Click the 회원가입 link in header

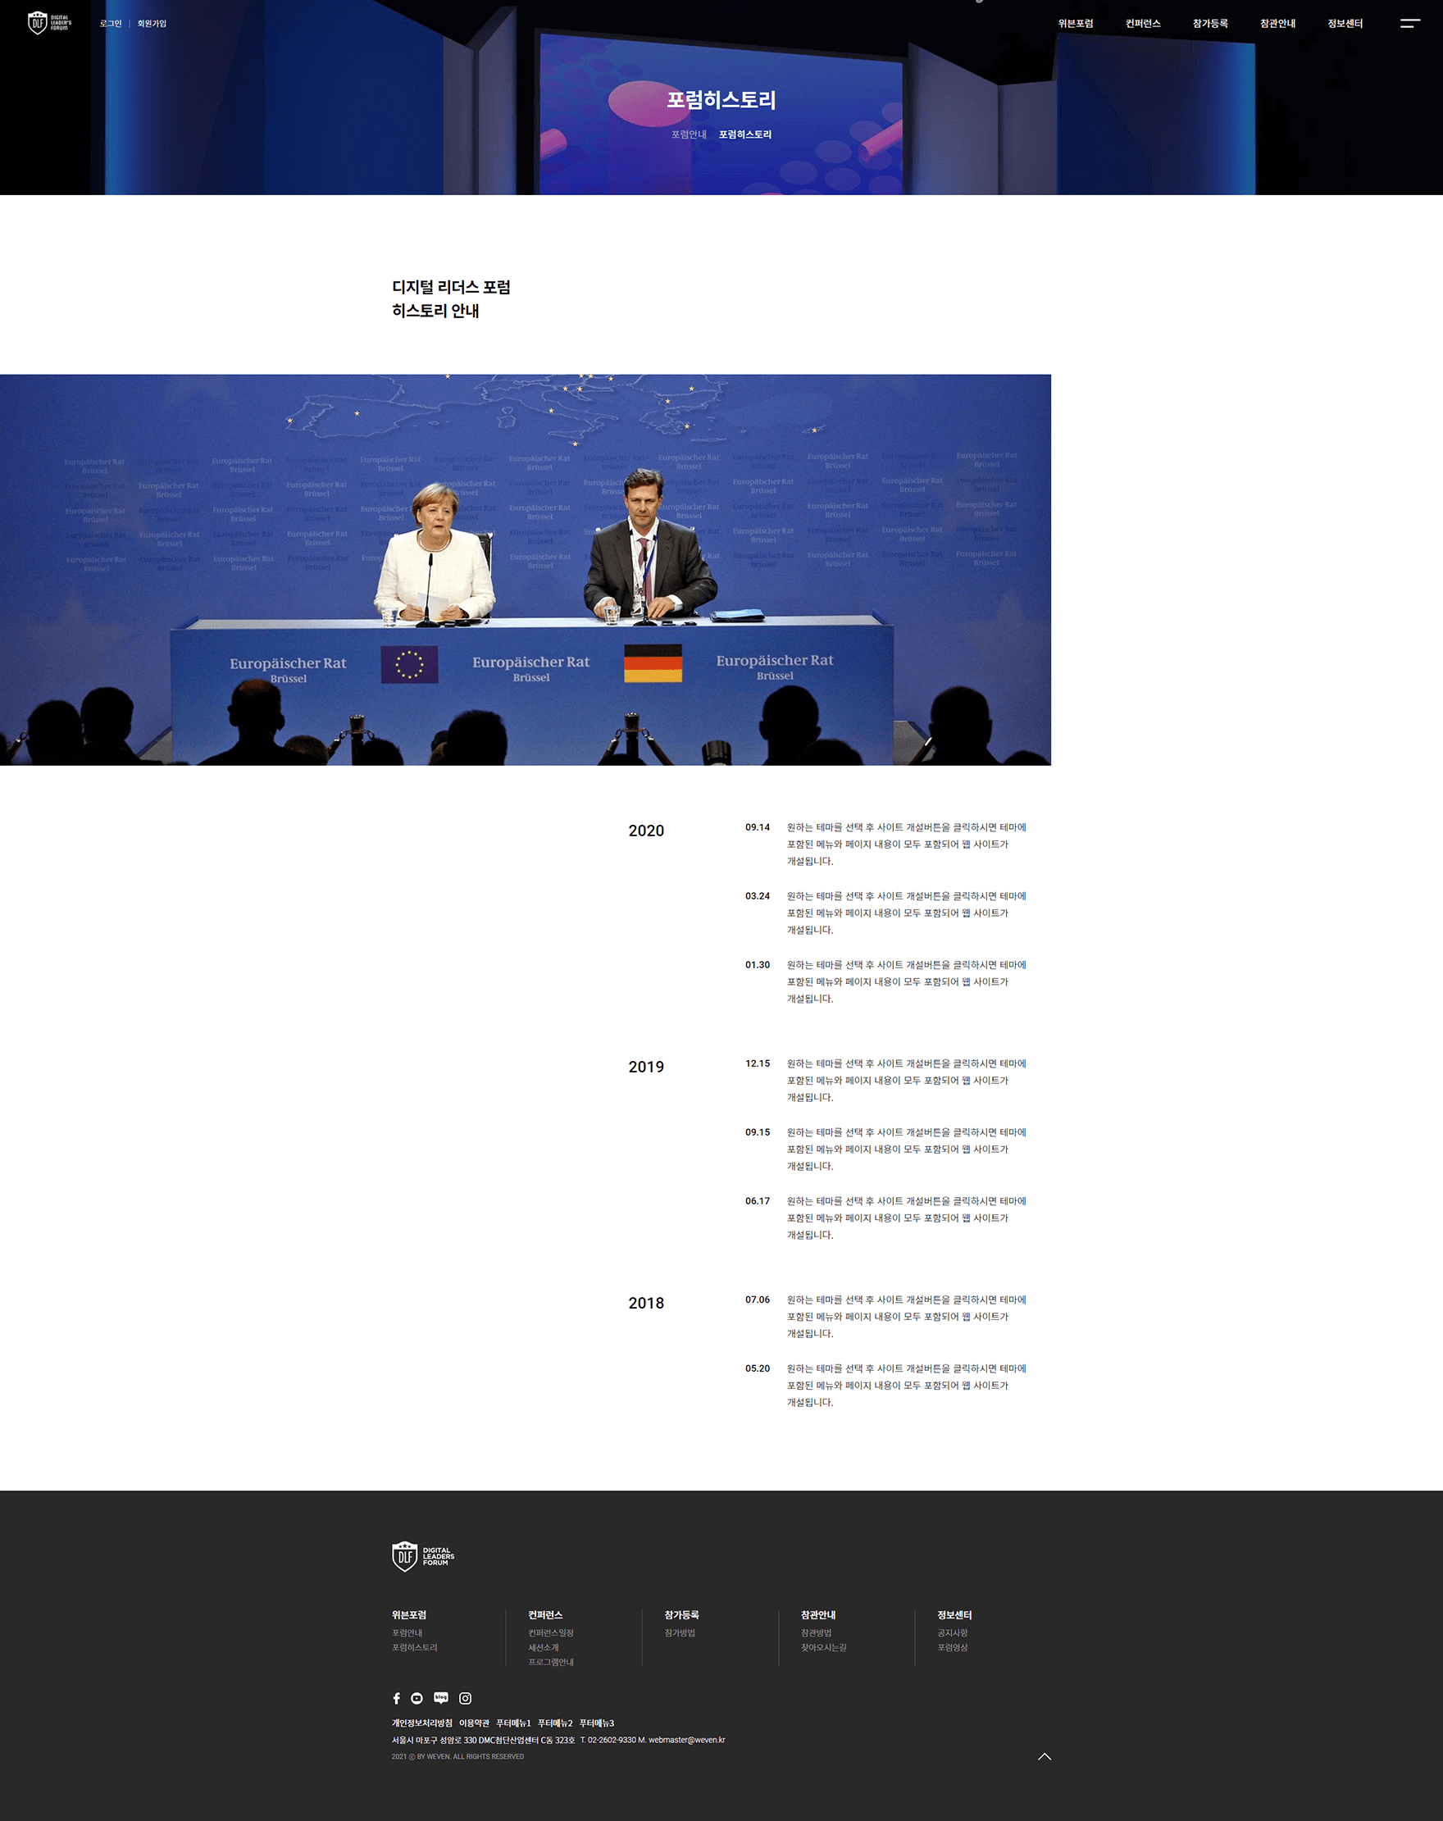152,24
